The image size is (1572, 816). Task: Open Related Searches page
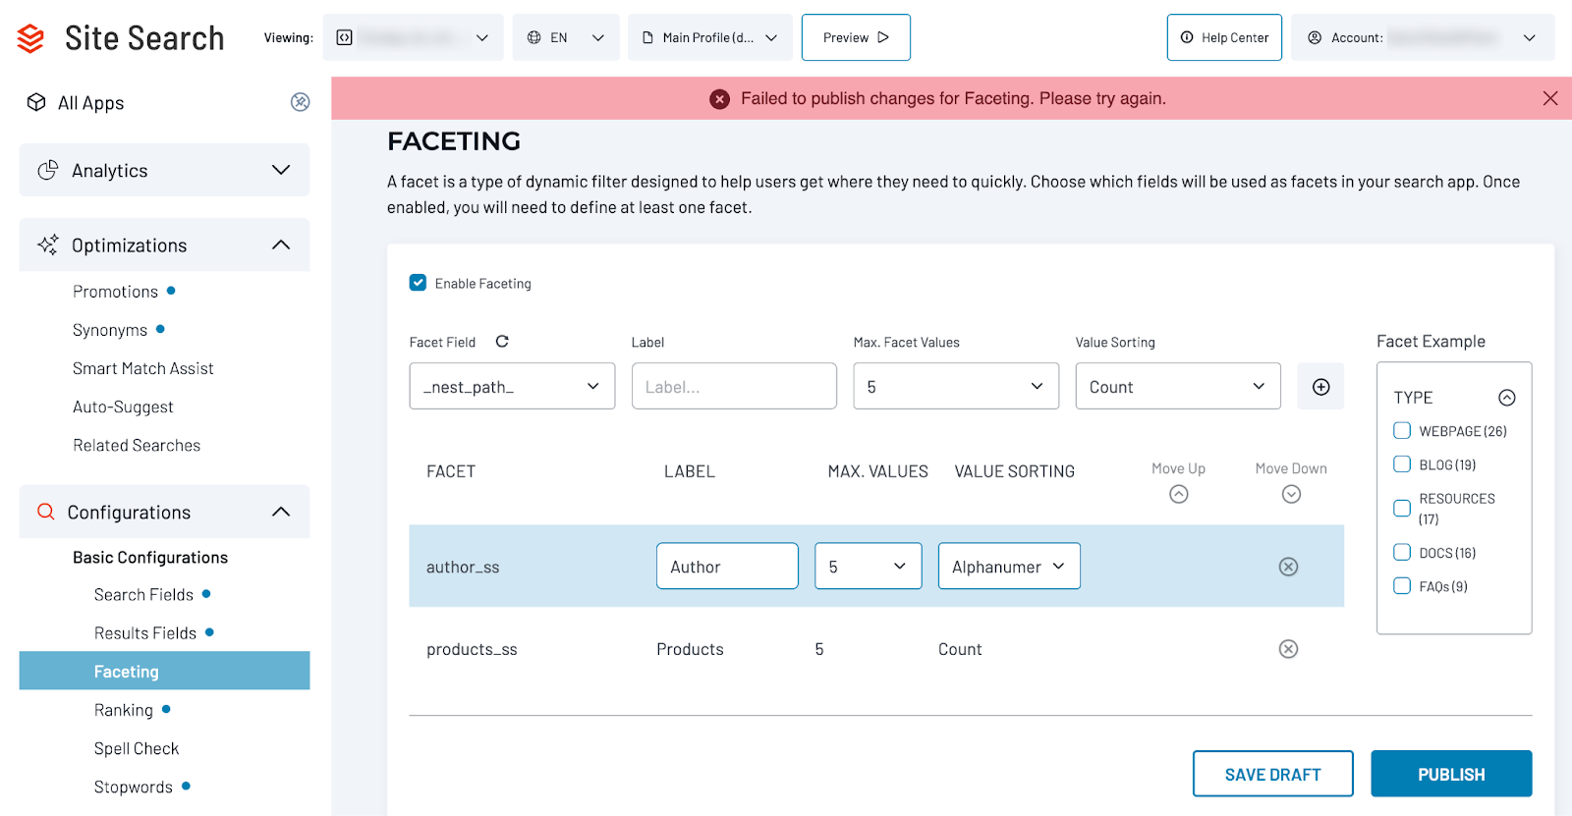coord(137,445)
